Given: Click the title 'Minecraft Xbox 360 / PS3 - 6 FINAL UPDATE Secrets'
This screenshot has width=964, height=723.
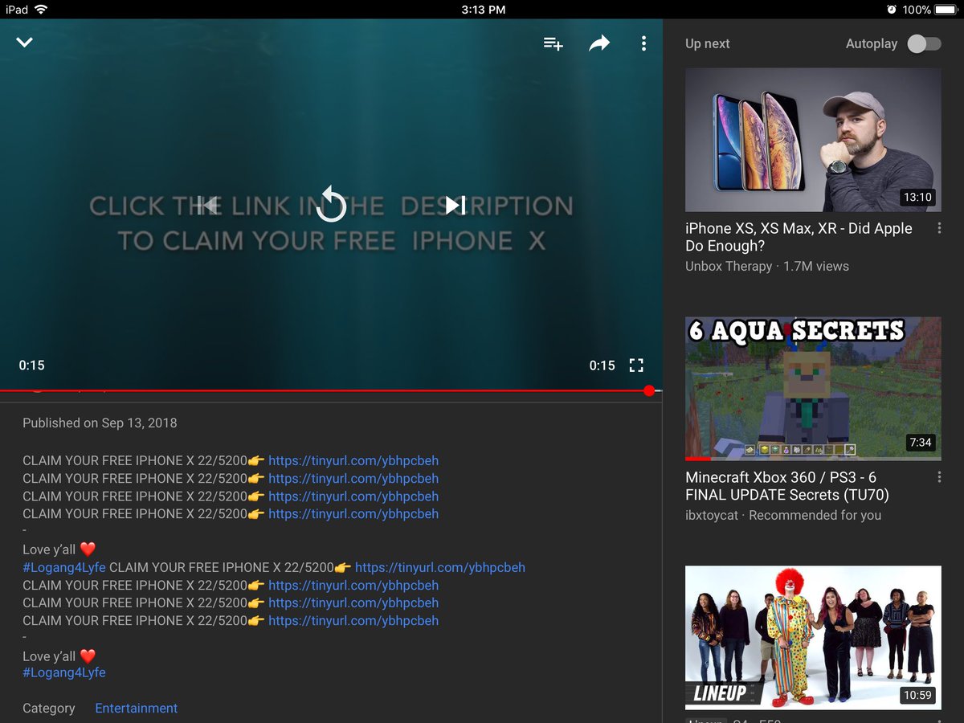Looking at the screenshot, I should pyautogui.click(x=787, y=486).
